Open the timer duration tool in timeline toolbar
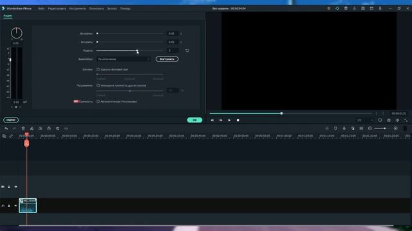The image size is (412, 231). click(49, 128)
